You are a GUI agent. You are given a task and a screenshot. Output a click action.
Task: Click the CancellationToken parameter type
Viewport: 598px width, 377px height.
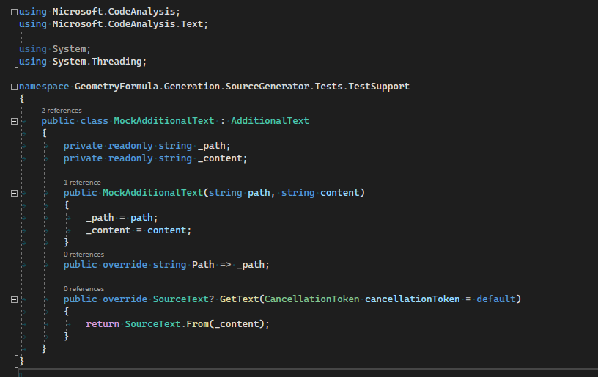311,299
